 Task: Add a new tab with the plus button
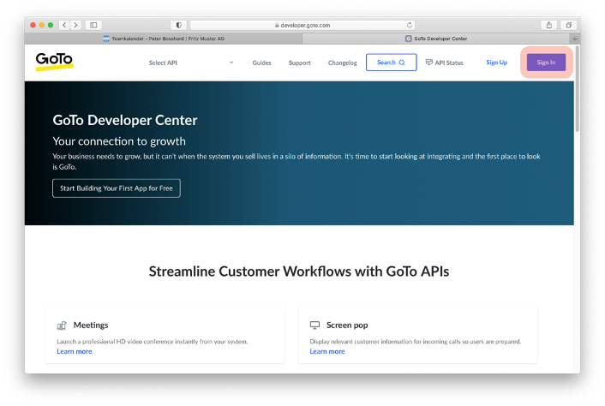574,39
